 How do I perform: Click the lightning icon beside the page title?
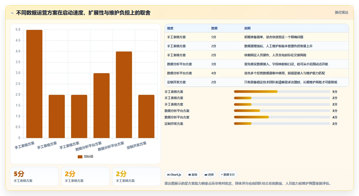[12, 13]
